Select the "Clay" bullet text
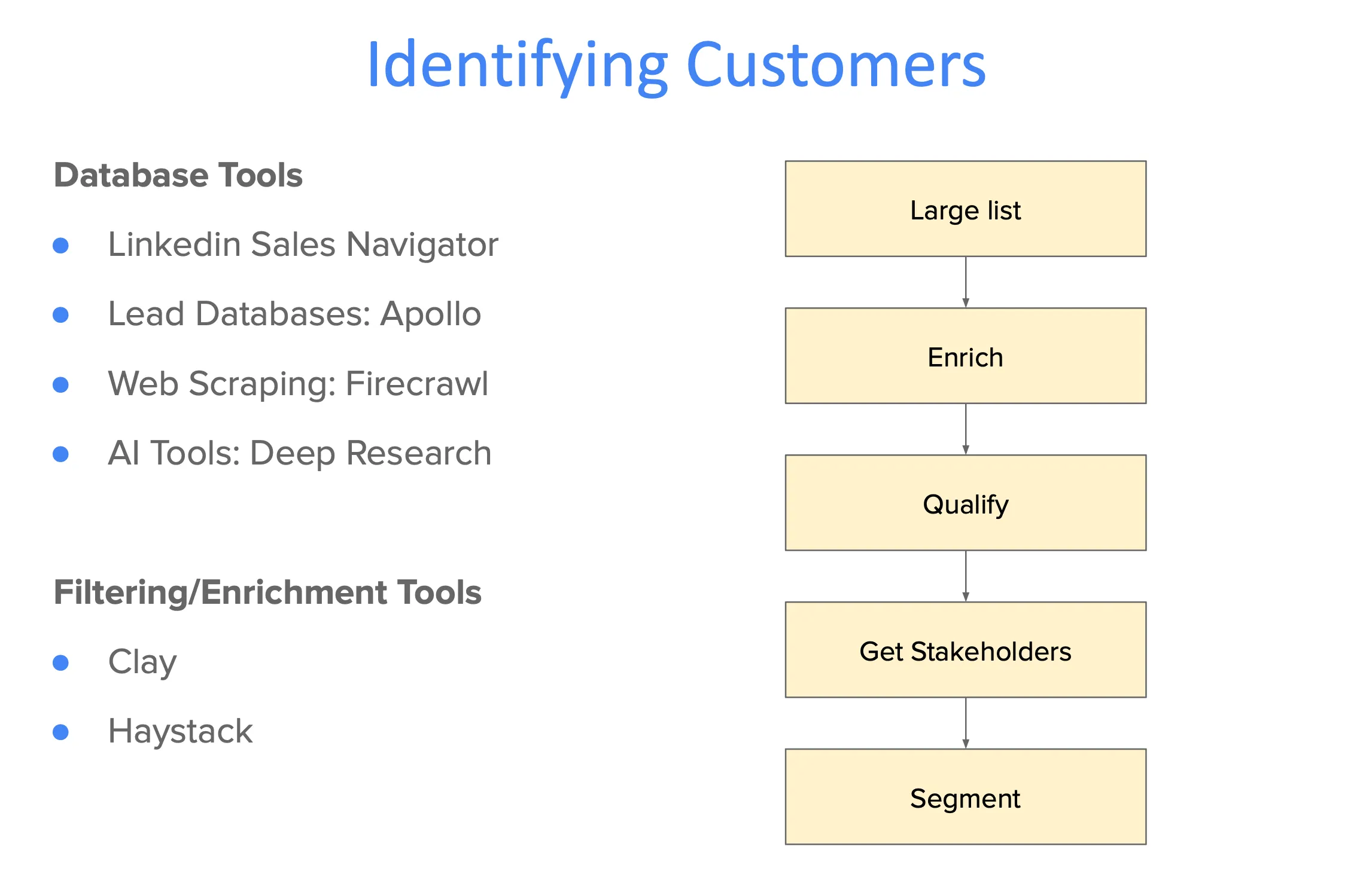The width and height of the screenshot is (1369, 880). coord(142,662)
